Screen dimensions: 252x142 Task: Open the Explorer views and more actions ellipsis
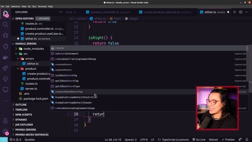point(61,12)
